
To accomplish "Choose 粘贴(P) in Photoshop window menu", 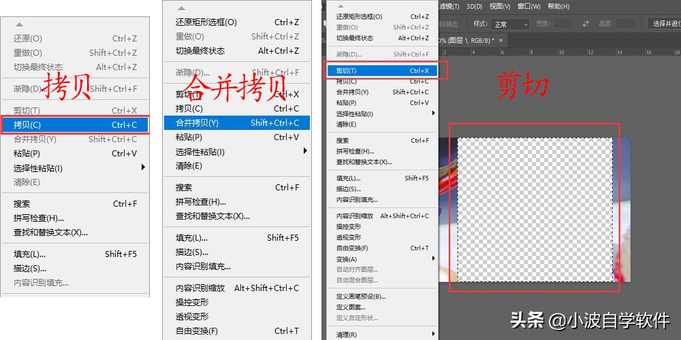I will click(x=382, y=103).
